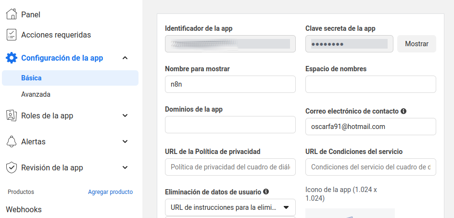Screen dimensions: 454x218
Task: Click the URL de la Política de privacidad field
Action: point(230,167)
